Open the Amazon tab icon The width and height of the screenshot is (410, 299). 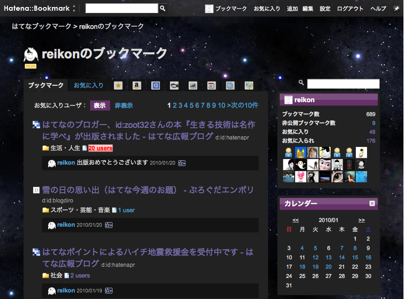click(137, 85)
